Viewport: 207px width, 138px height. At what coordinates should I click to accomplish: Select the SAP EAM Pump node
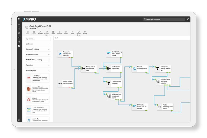(x=114, y=54)
